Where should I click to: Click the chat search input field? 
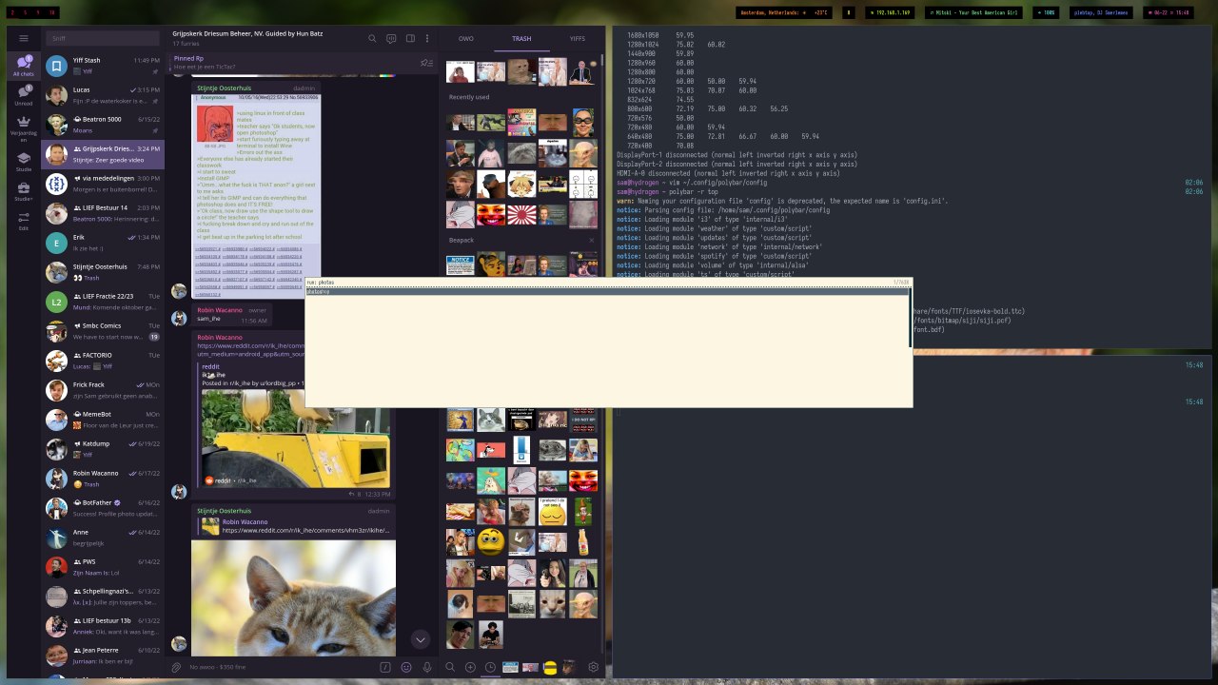(x=103, y=39)
